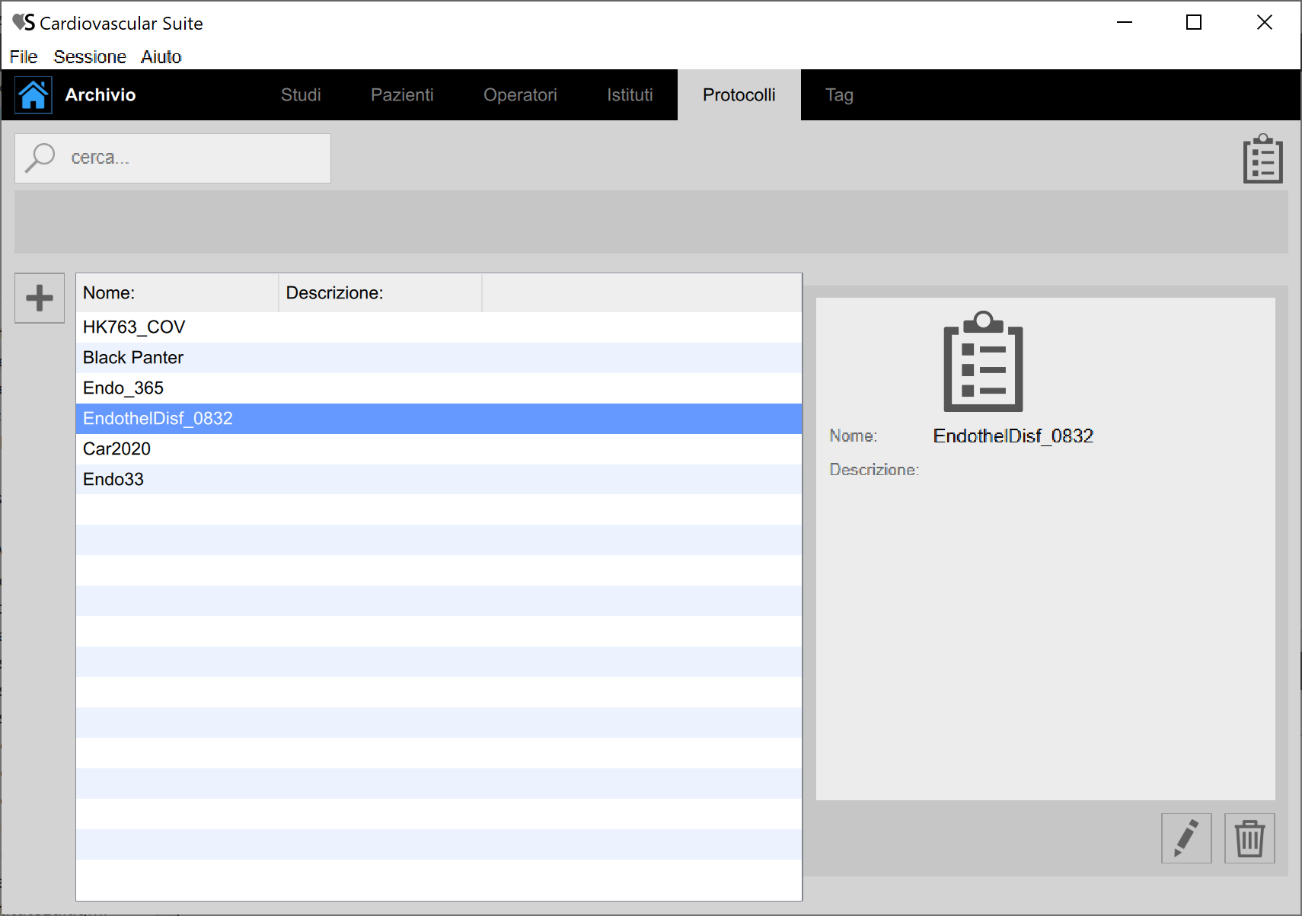Screen dimensions: 1302x916
Task: Switch to the Pazienti tab
Action: pos(402,95)
